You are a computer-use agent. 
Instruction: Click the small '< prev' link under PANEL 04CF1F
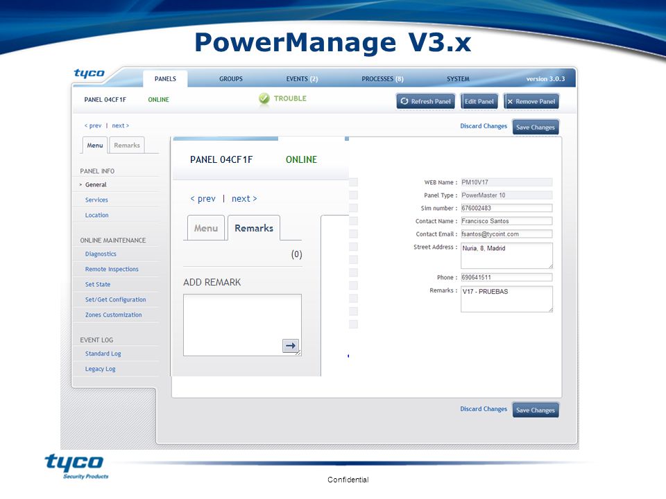coord(92,125)
